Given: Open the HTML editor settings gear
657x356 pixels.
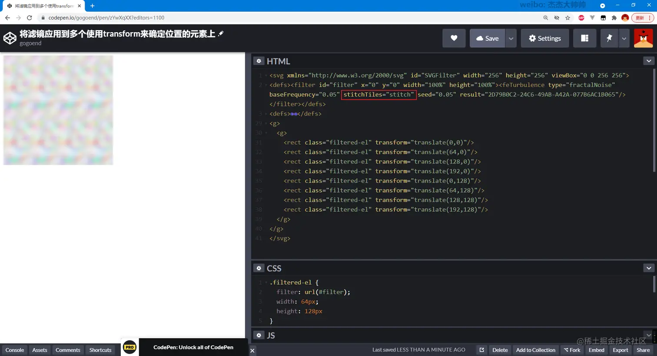Looking at the screenshot, I should [x=259, y=61].
